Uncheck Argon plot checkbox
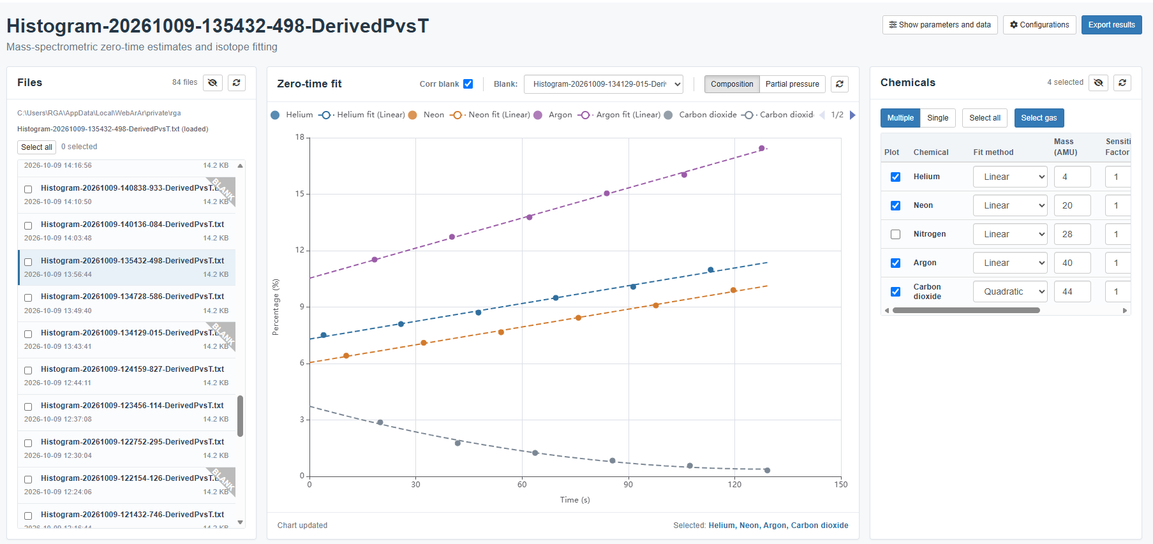The image size is (1153, 544). (x=895, y=263)
